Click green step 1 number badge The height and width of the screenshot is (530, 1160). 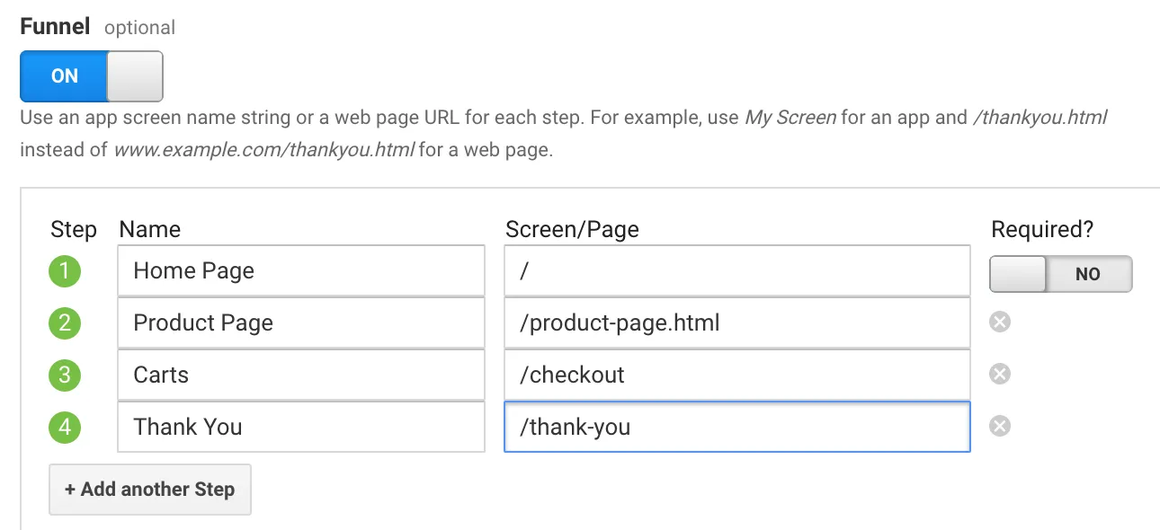(65, 271)
